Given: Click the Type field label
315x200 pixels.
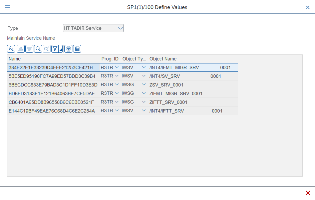Looking at the screenshot, I should [13, 28].
